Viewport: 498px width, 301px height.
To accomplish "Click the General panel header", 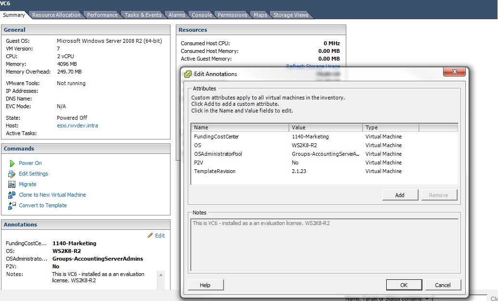I will click(x=85, y=30).
